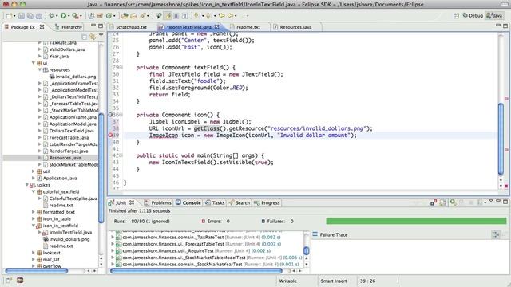This screenshot has height=287, width=511.
Task: Click the Previous Annotation arrow icon
Action: [x=208, y=16]
